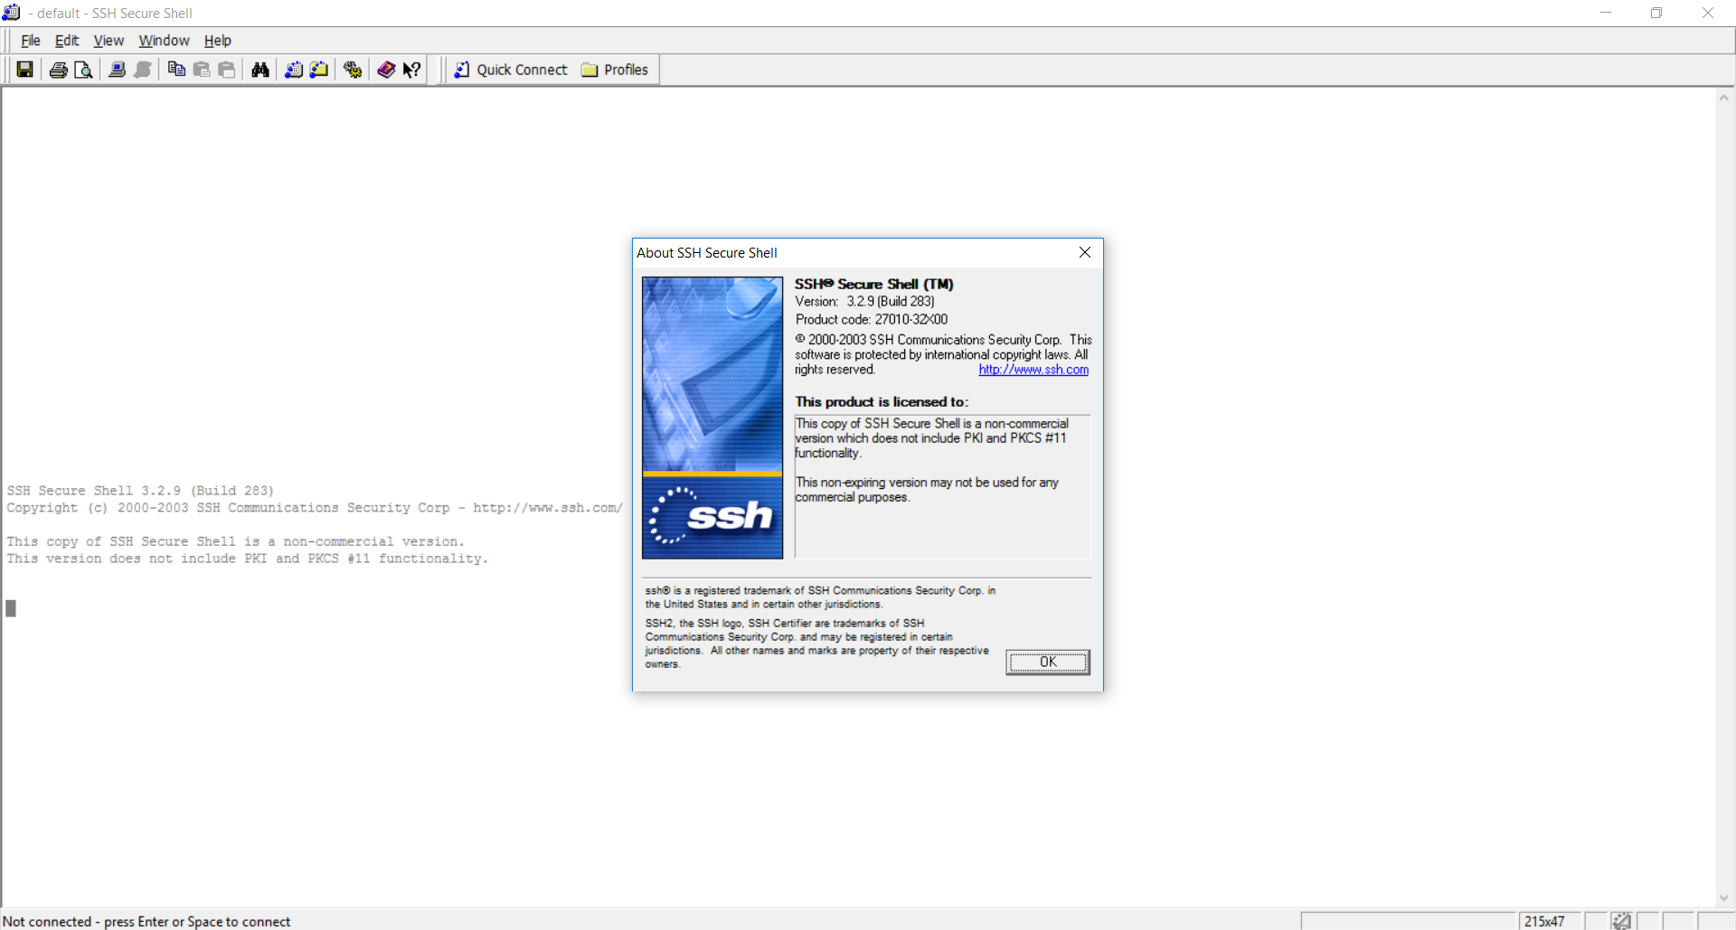Open the View menu

[x=108, y=41]
